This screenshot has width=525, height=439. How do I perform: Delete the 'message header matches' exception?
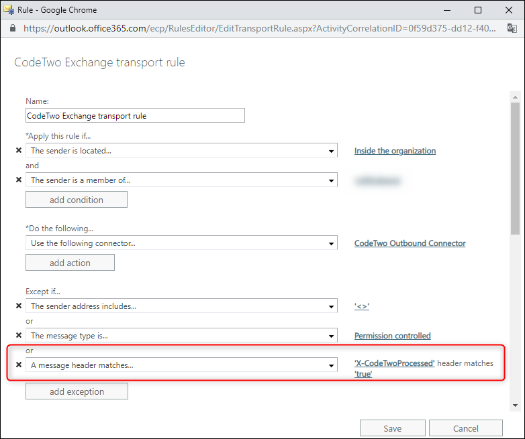click(x=19, y=365)
